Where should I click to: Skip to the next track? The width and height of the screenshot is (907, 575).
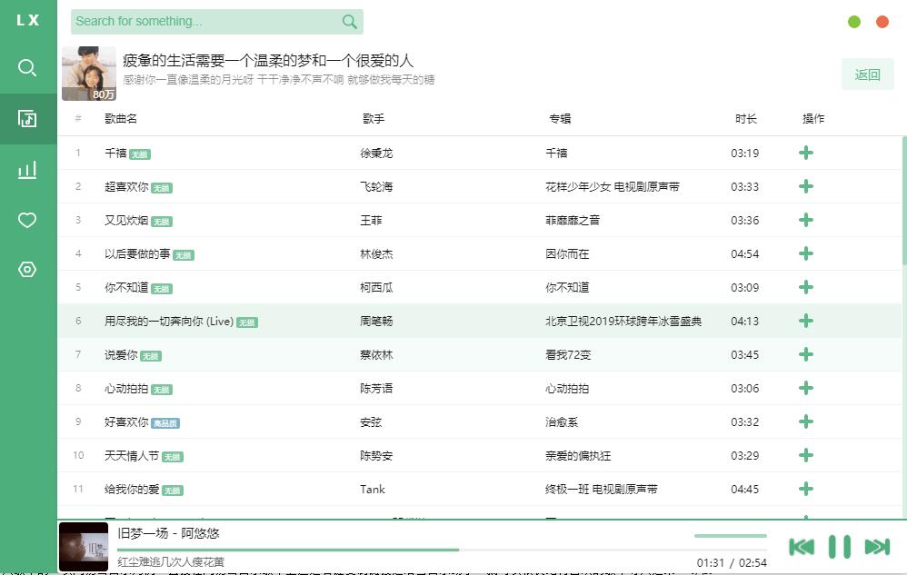pyautogui.click(x=877, y=547)
